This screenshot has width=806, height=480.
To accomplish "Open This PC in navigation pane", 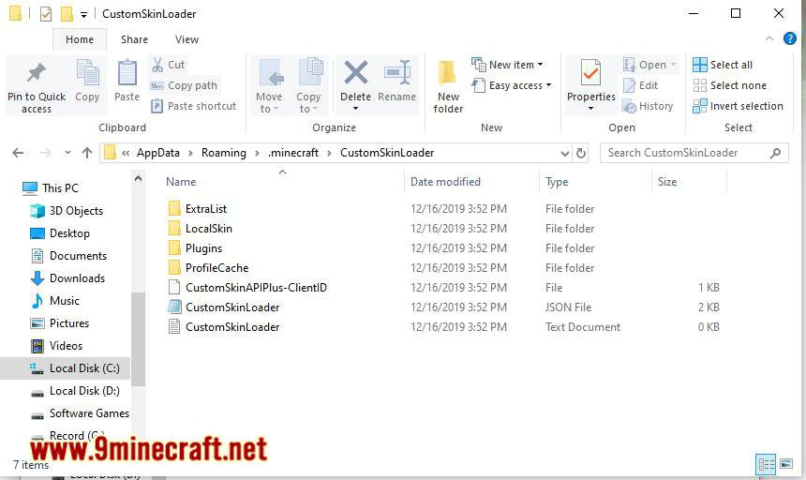I will point(60,188).
